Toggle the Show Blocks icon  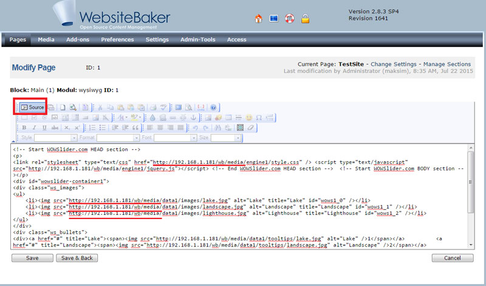pos(188,108)
